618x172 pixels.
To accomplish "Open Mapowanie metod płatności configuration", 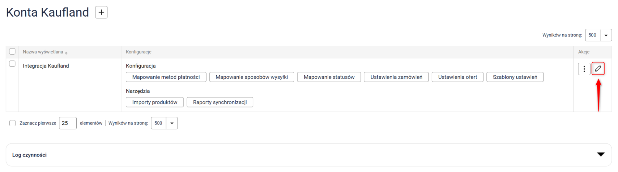I will [166, 77].
